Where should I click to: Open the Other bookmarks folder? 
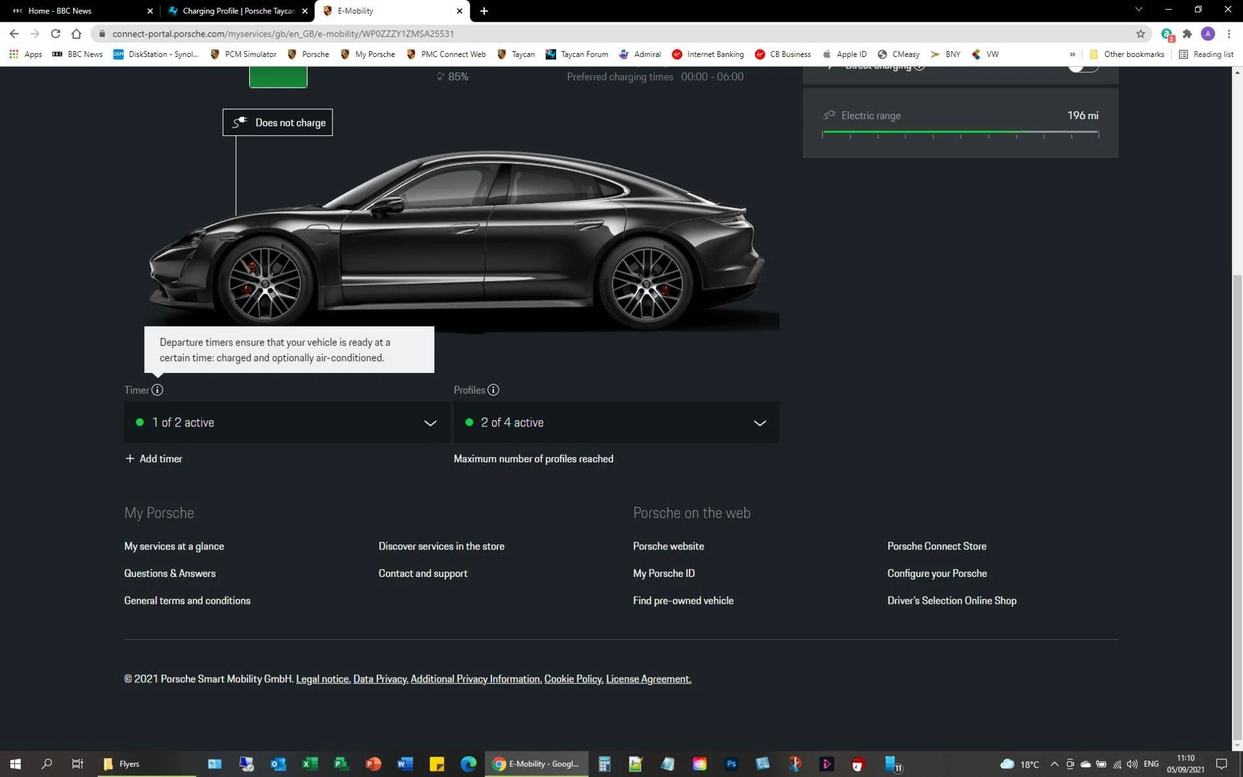tap(1126, 54)
